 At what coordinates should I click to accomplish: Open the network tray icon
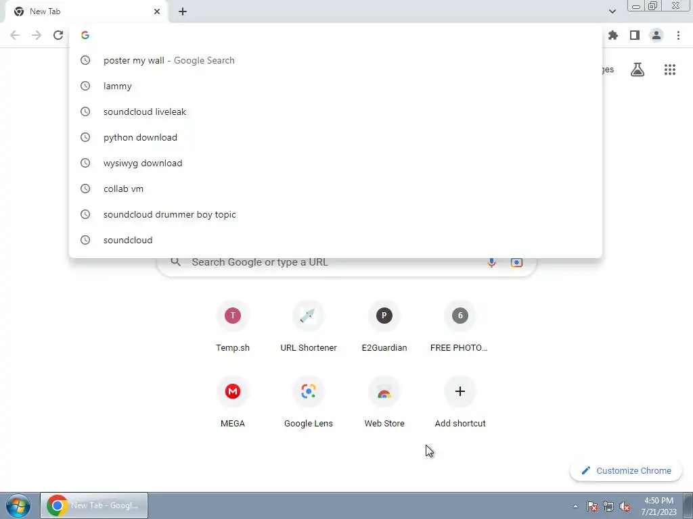[x=608, y=506]
